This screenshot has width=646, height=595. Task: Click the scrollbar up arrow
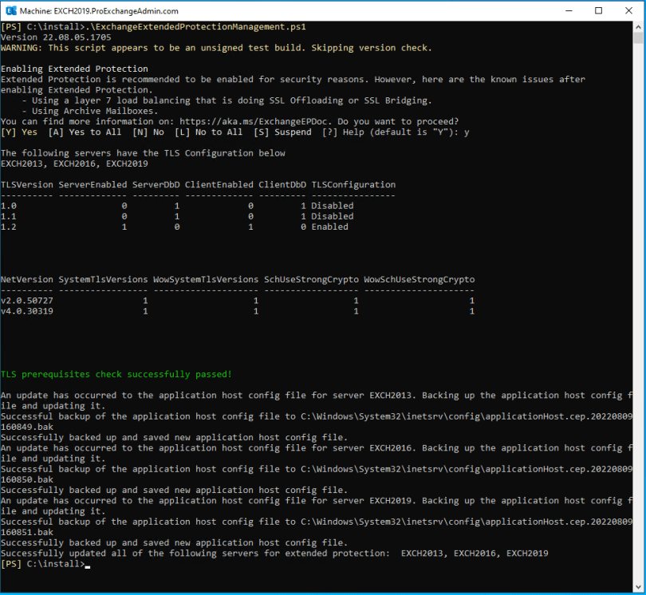click(x=638, y=27)
